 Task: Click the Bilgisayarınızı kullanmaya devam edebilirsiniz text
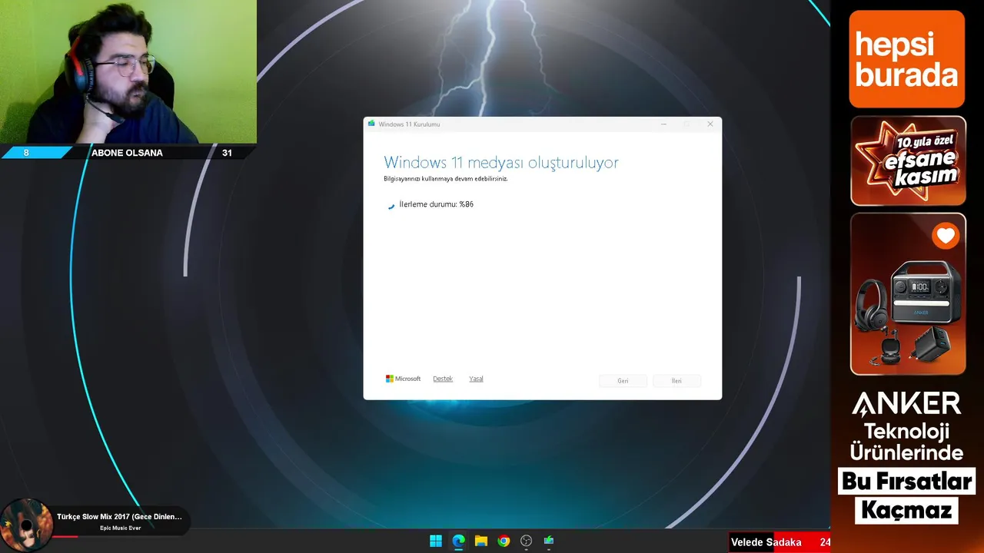click(x=445, y=179)
